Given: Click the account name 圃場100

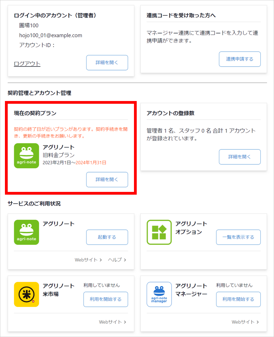Looking at the screenshot, I should coord(29,25).
